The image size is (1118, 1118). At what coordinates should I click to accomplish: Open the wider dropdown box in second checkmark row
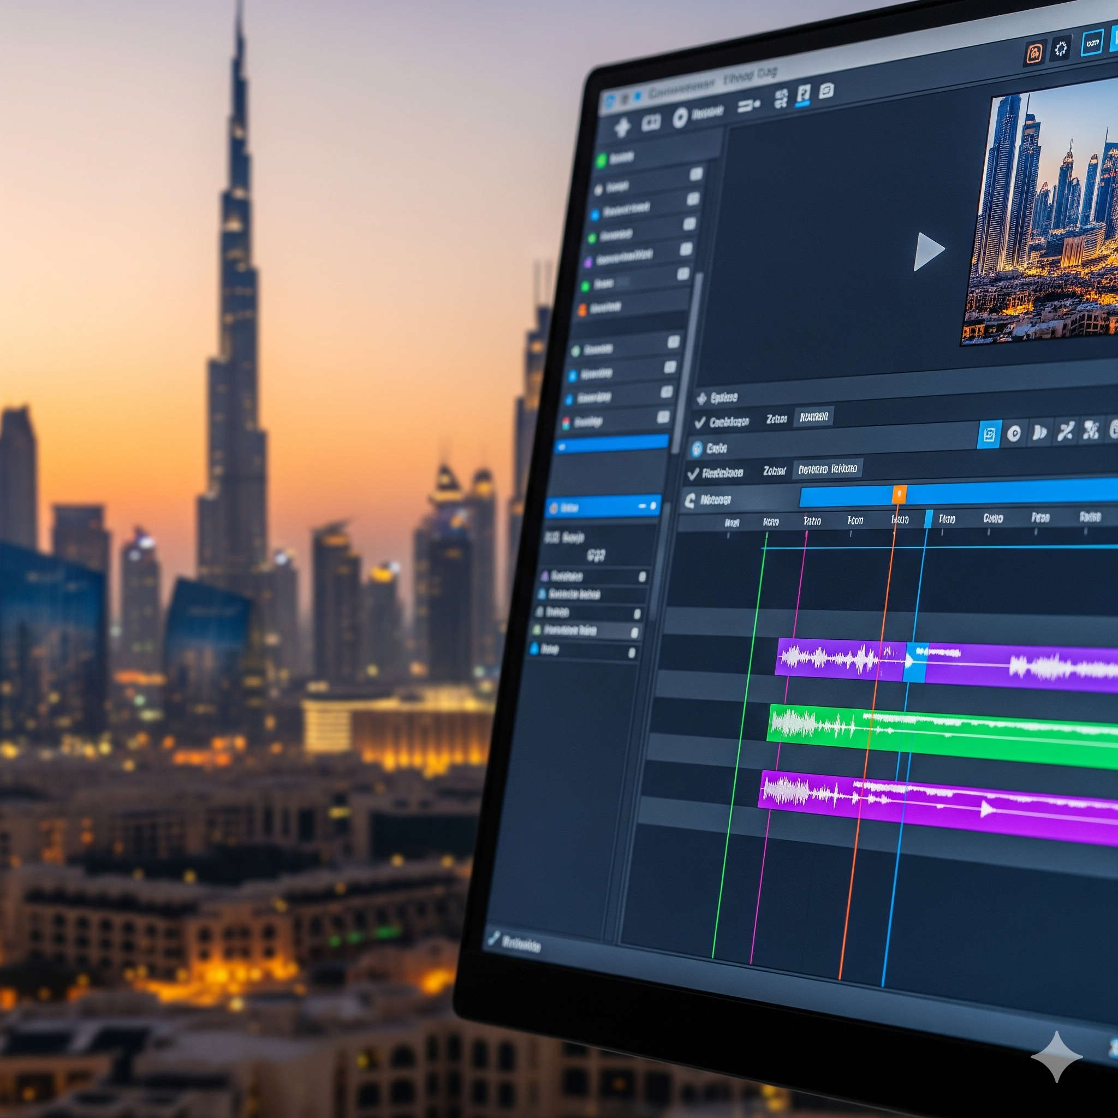pyautogui.click(x=828, y=469)
